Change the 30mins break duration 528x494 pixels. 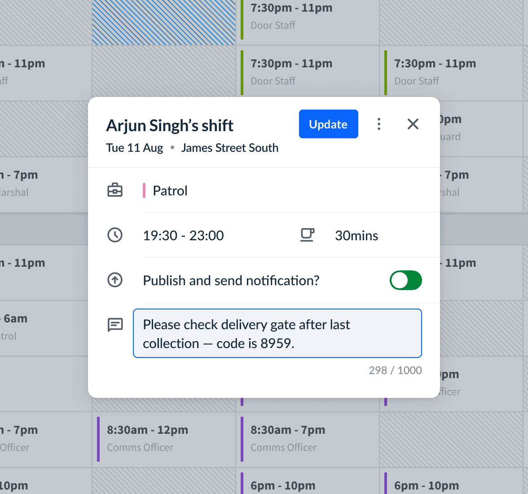[356, 236]
